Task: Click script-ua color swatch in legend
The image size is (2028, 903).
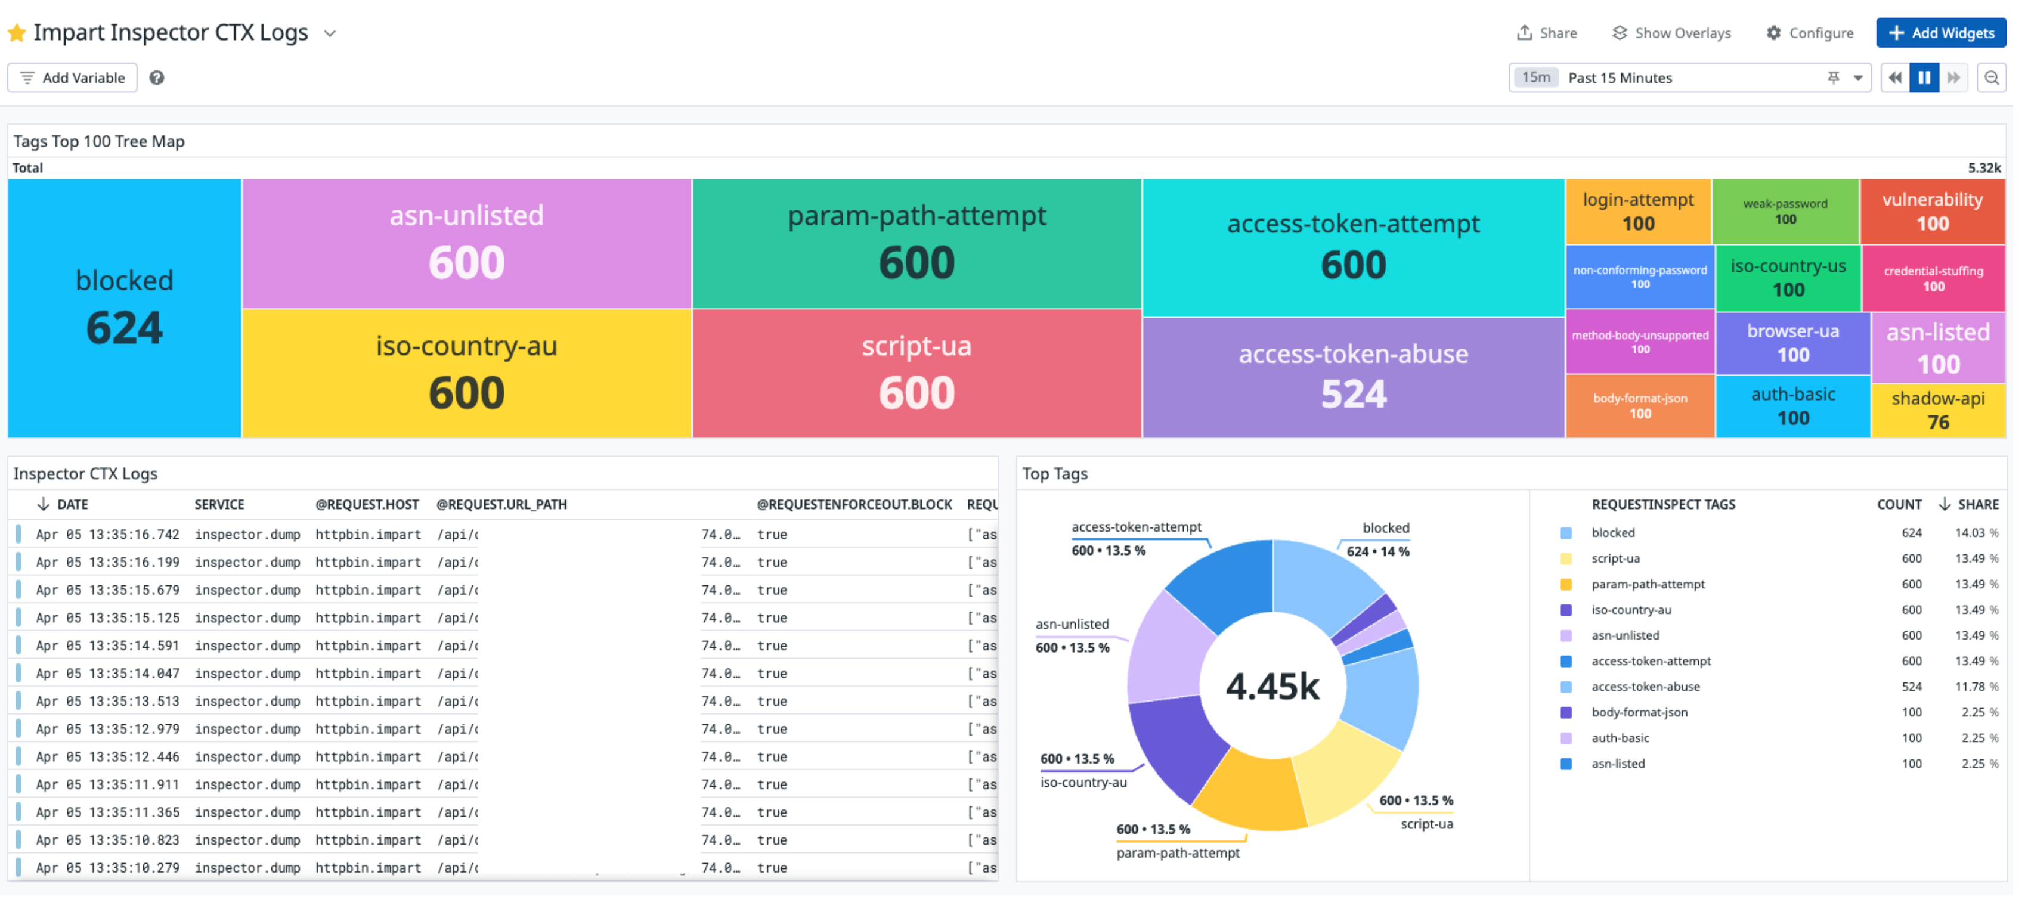Action: [1566, 559]
